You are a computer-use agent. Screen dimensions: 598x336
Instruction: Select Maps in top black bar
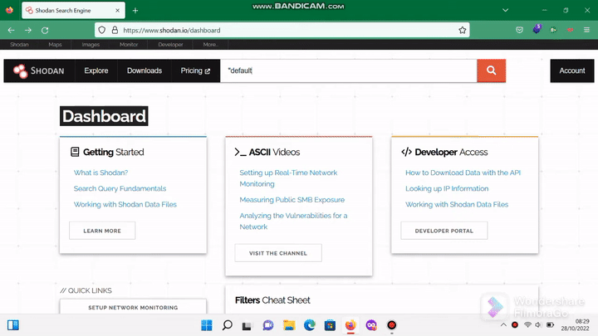(55, 45)
